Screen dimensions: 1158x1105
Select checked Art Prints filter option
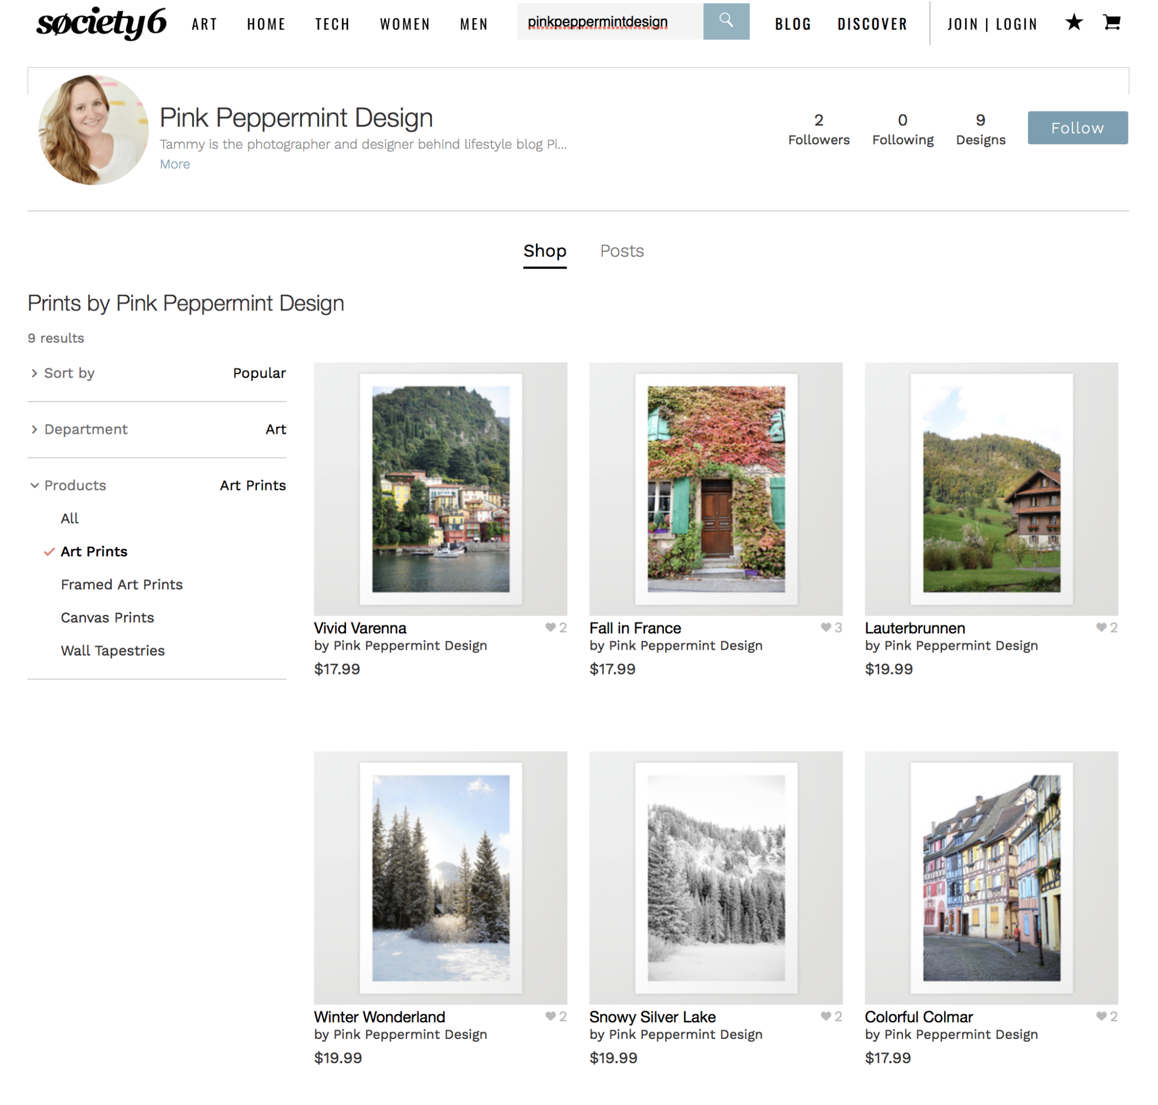(x=94, y=551)
